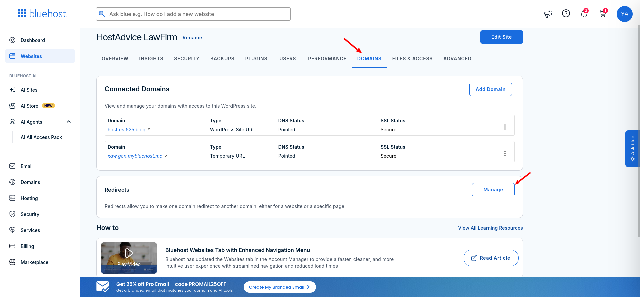Open the help question mark icon

(566, 13)
